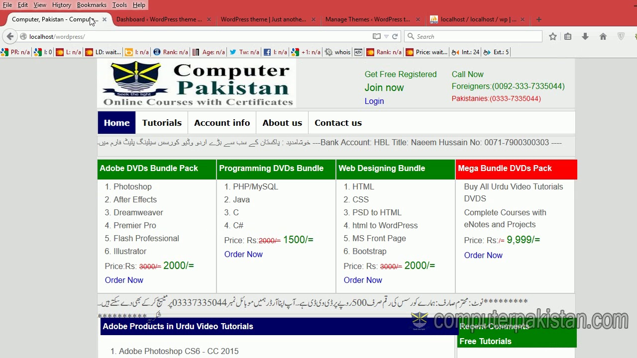The width and height of the screenshot is (637, 358).
Task: Open the Edit menu
Action: (23, 5)
